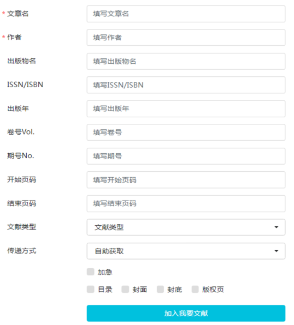Viewport: 294px width, 325px height.
Task: Open the 文献类型 dropdown
Action: (x=186, y=227)
